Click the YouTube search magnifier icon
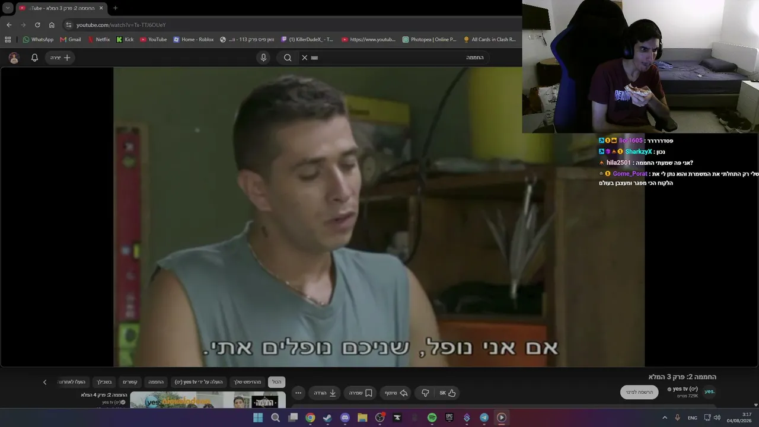 coord(288,58)
